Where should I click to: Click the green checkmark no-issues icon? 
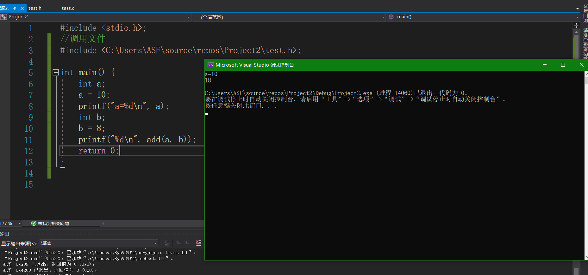pyautogui.click(x=34, y=223)
